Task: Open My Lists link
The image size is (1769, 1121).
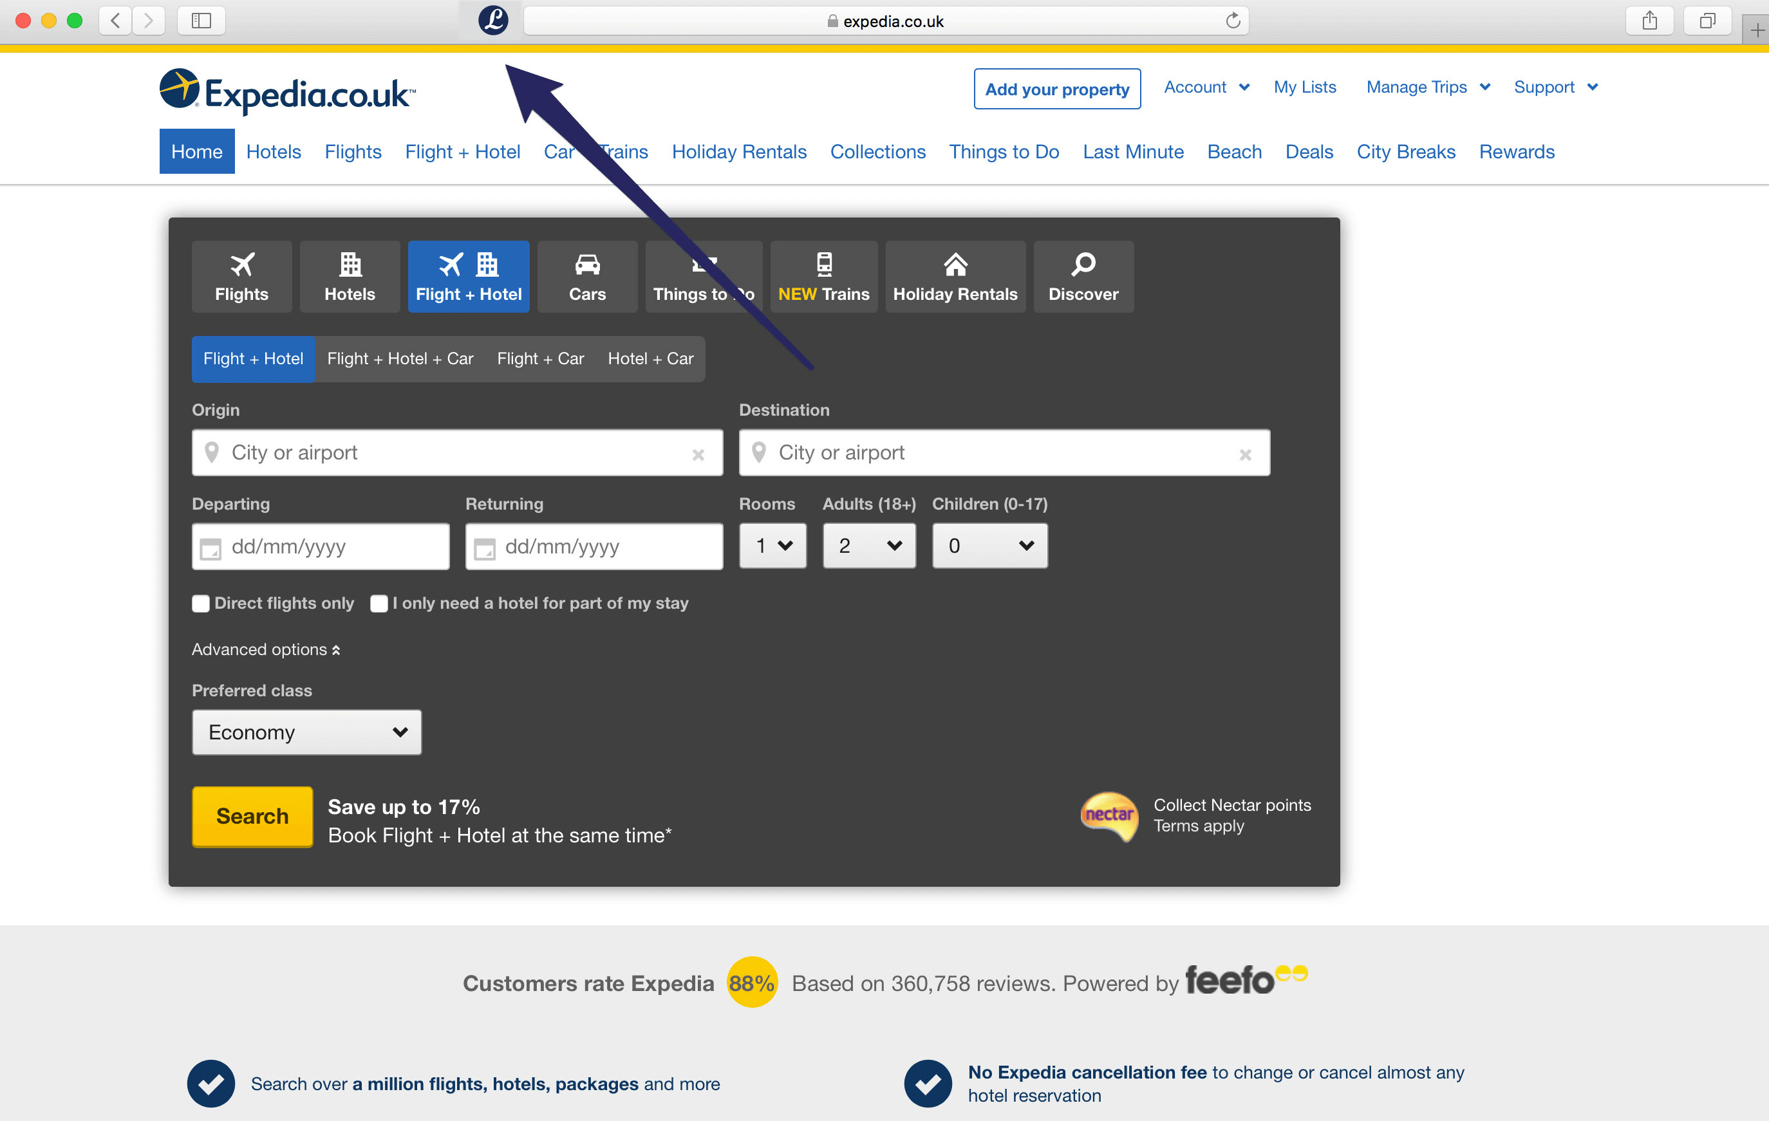Action: click(1305, 87)
